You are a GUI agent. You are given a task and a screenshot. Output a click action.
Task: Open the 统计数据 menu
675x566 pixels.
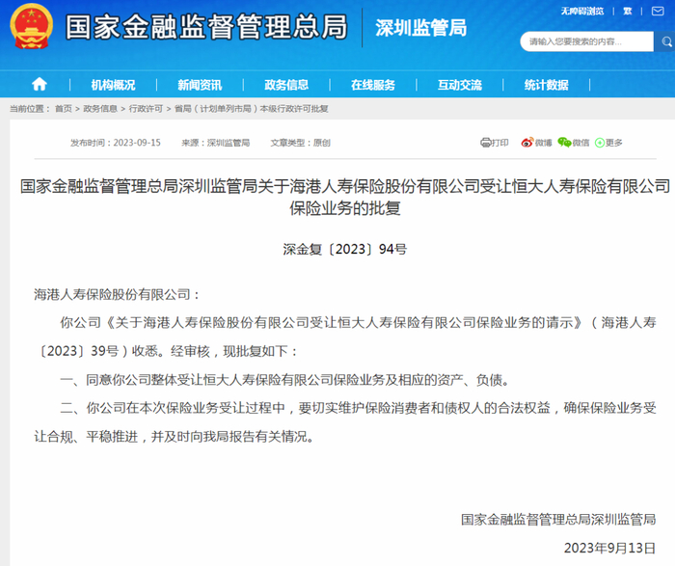[x=547, y=85]
